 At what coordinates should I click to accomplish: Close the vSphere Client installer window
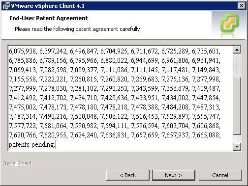click(242, 6)
